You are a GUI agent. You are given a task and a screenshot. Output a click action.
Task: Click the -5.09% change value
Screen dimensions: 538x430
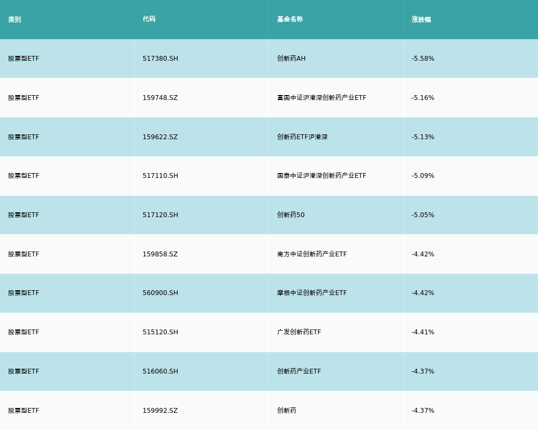(x=423, y=176)
